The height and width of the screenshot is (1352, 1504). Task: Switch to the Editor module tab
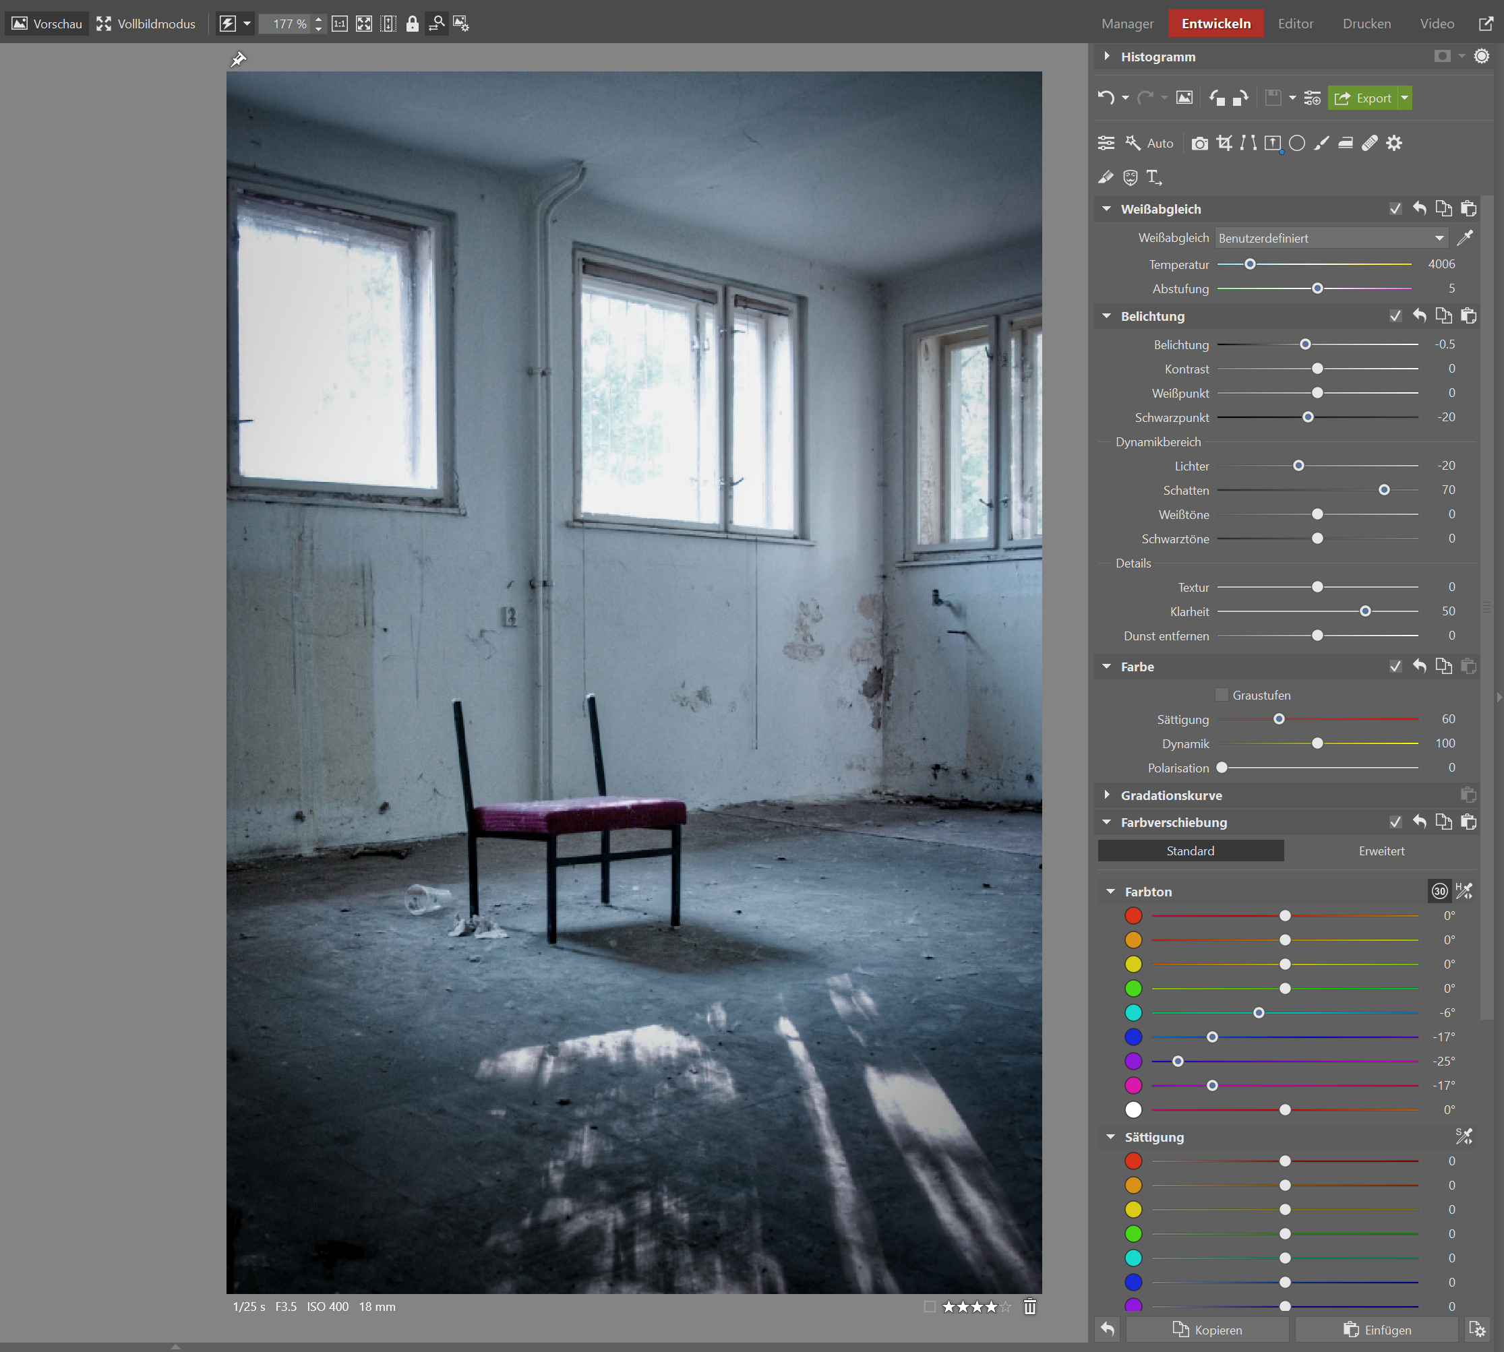pos(1295,24)
